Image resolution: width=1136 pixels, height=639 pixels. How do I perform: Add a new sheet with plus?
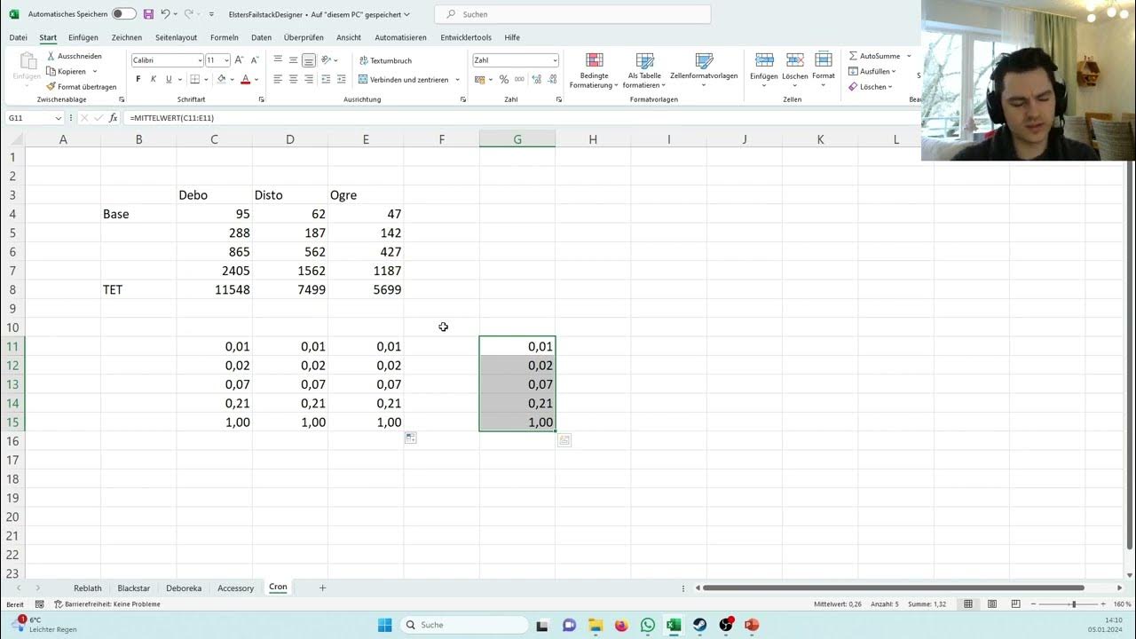pyautogui.click(x=322, y=588)
